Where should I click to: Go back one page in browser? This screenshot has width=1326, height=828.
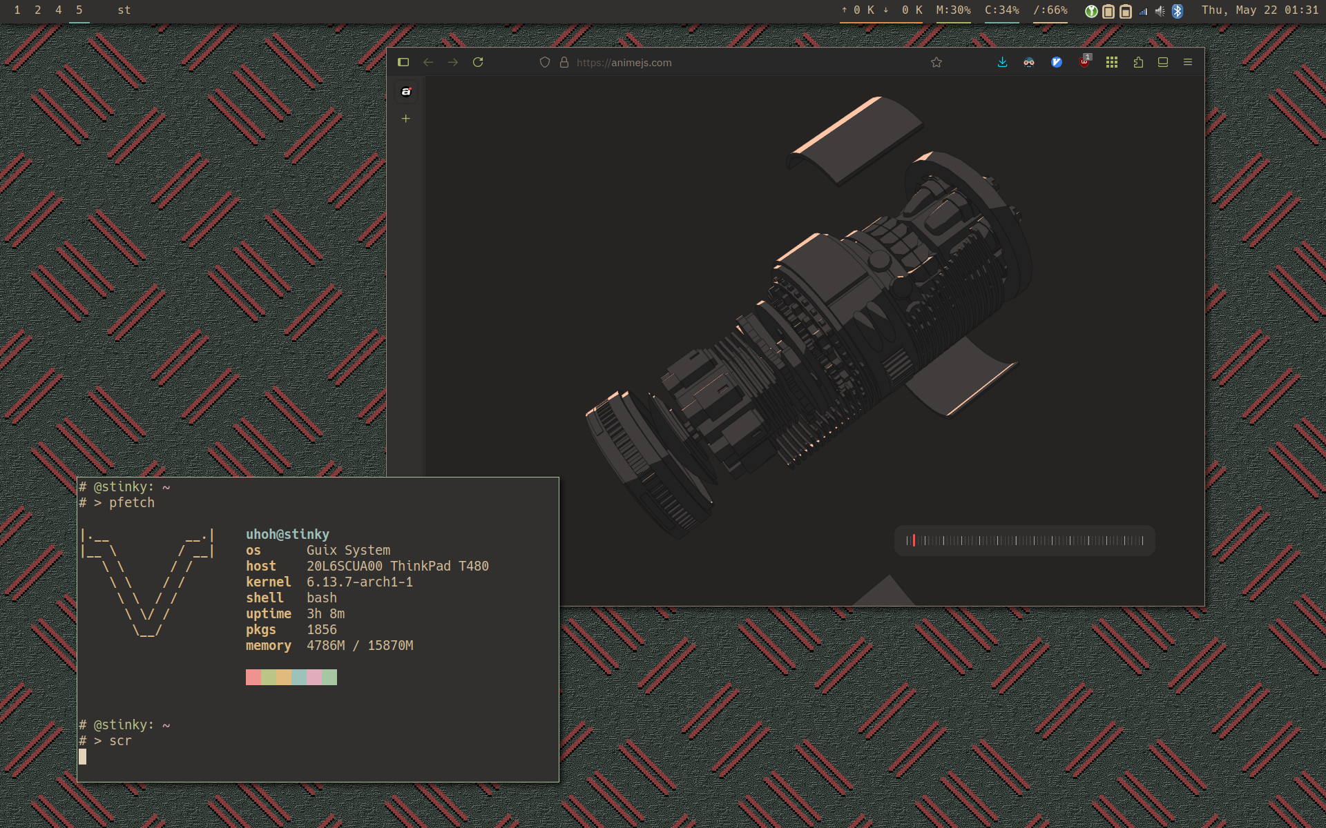click(428, 62)
